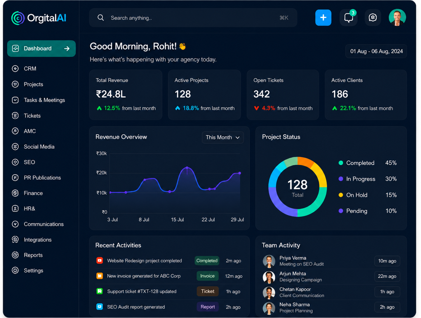Click the Active Clients 186 value

point(340,94)
